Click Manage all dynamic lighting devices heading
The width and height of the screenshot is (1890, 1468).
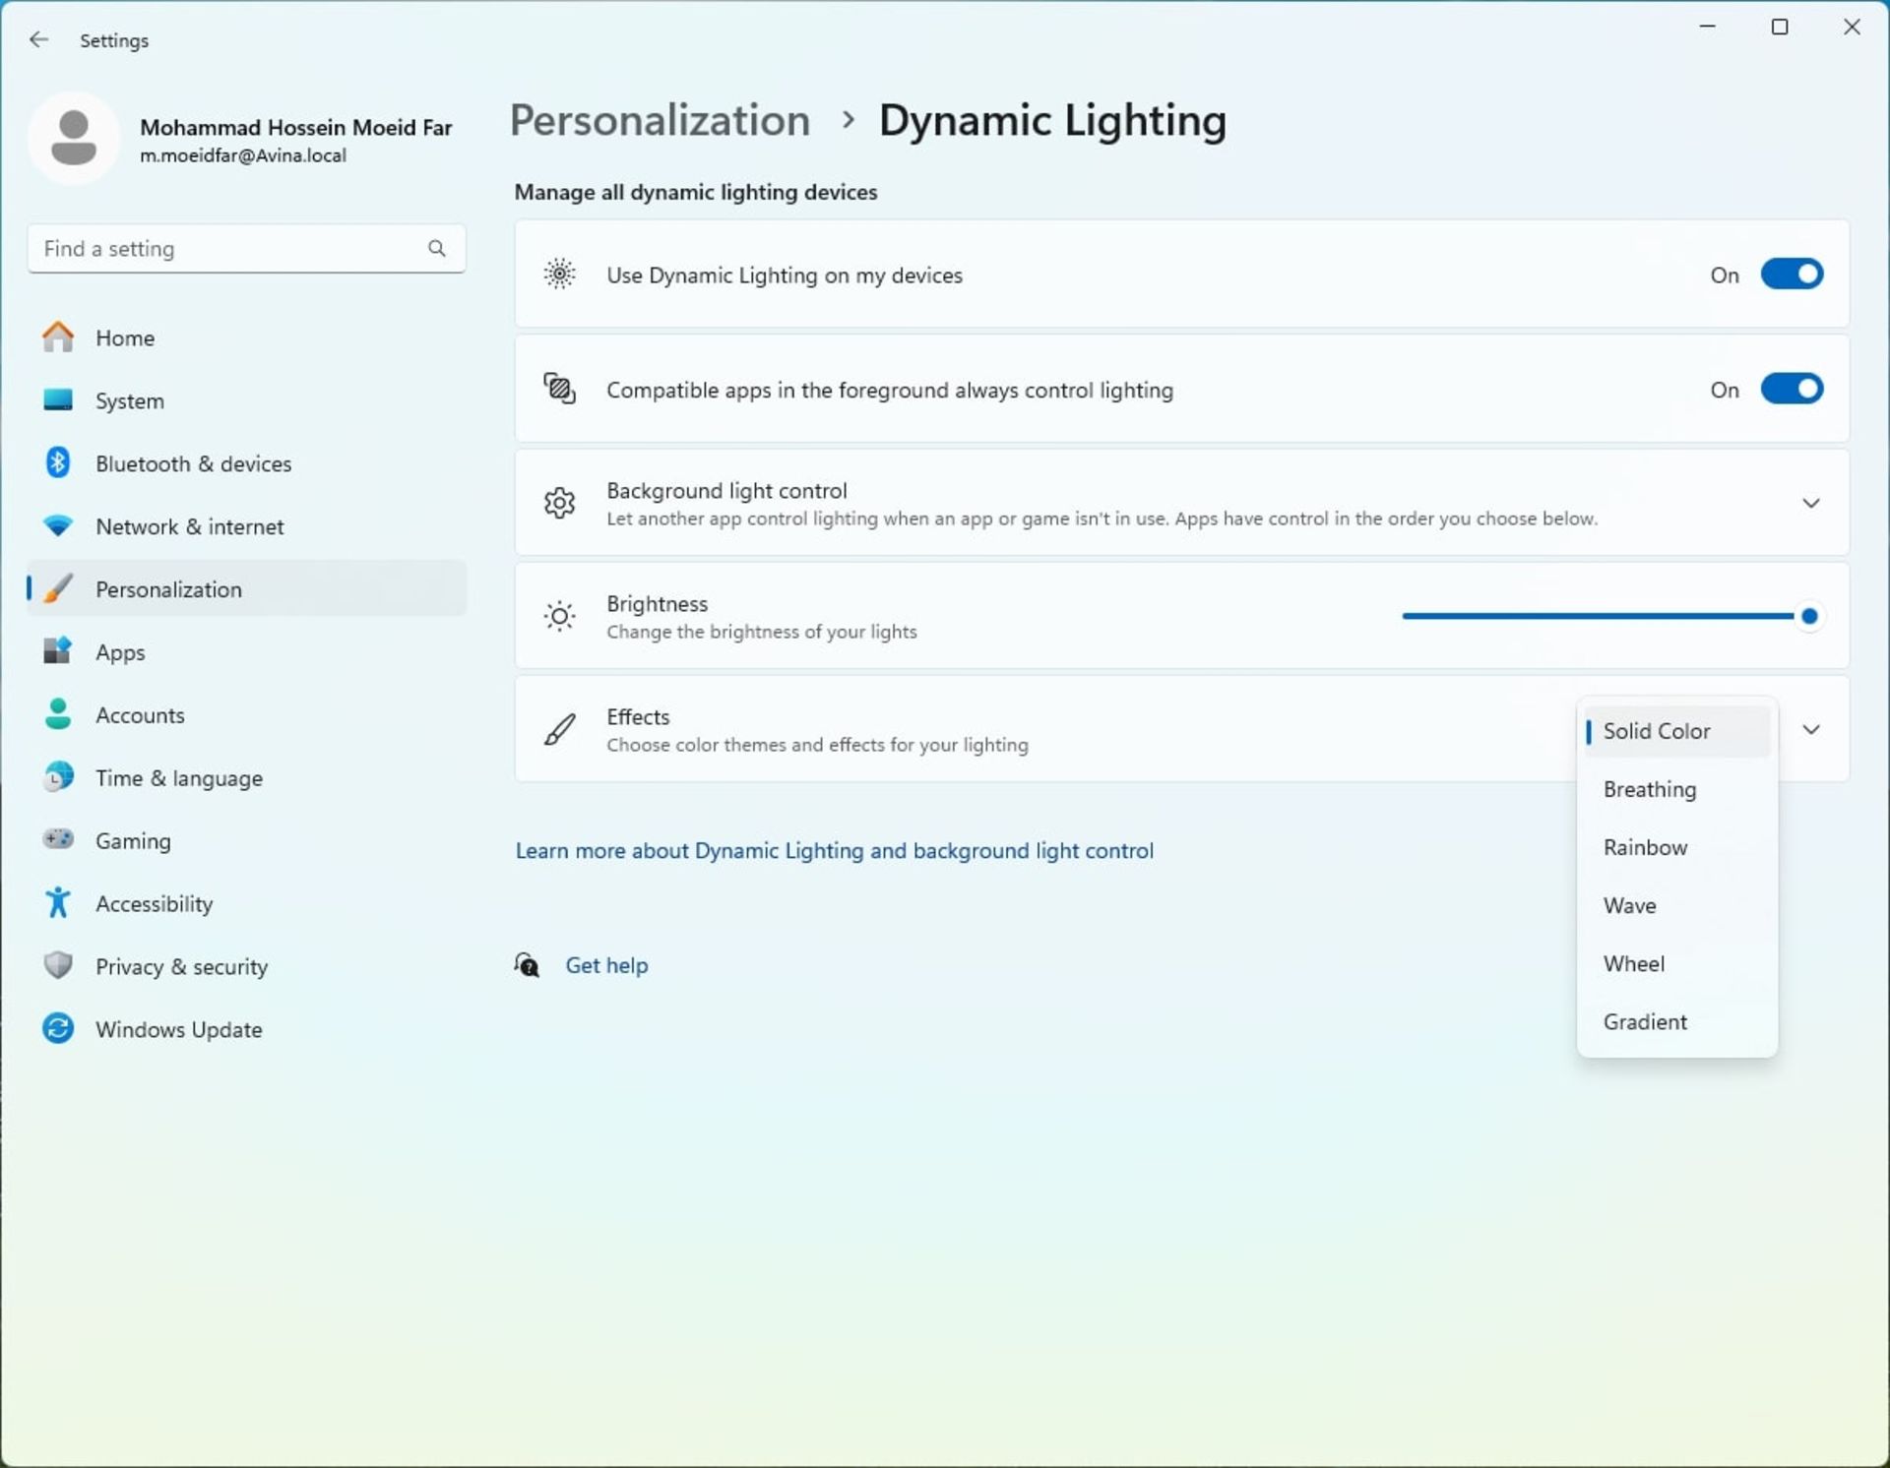coord(695,192)
